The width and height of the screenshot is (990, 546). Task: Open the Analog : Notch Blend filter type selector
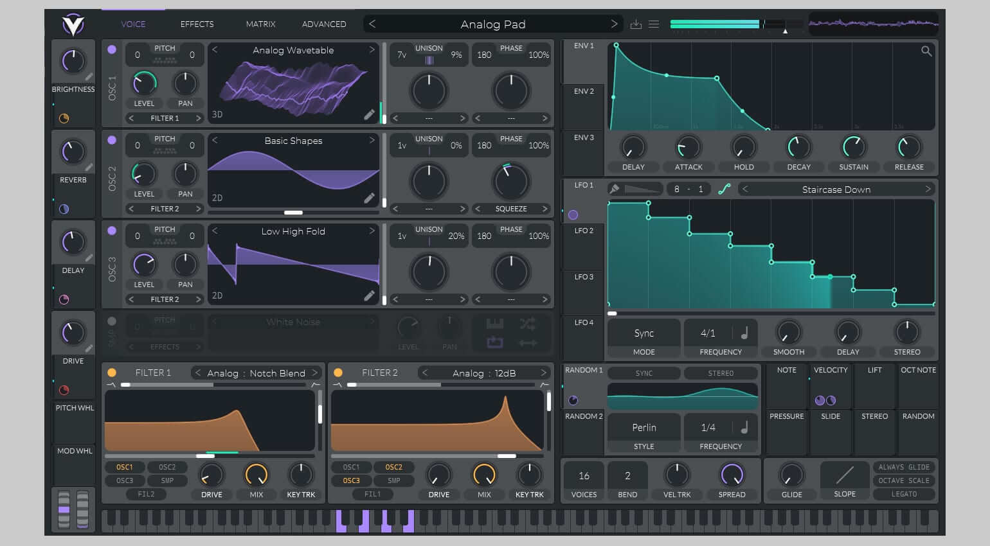coord(255,373)
